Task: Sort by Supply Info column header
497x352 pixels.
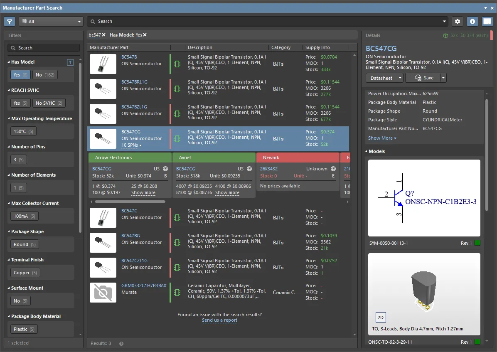Action: pyautogui.click(x=317, y=47)
